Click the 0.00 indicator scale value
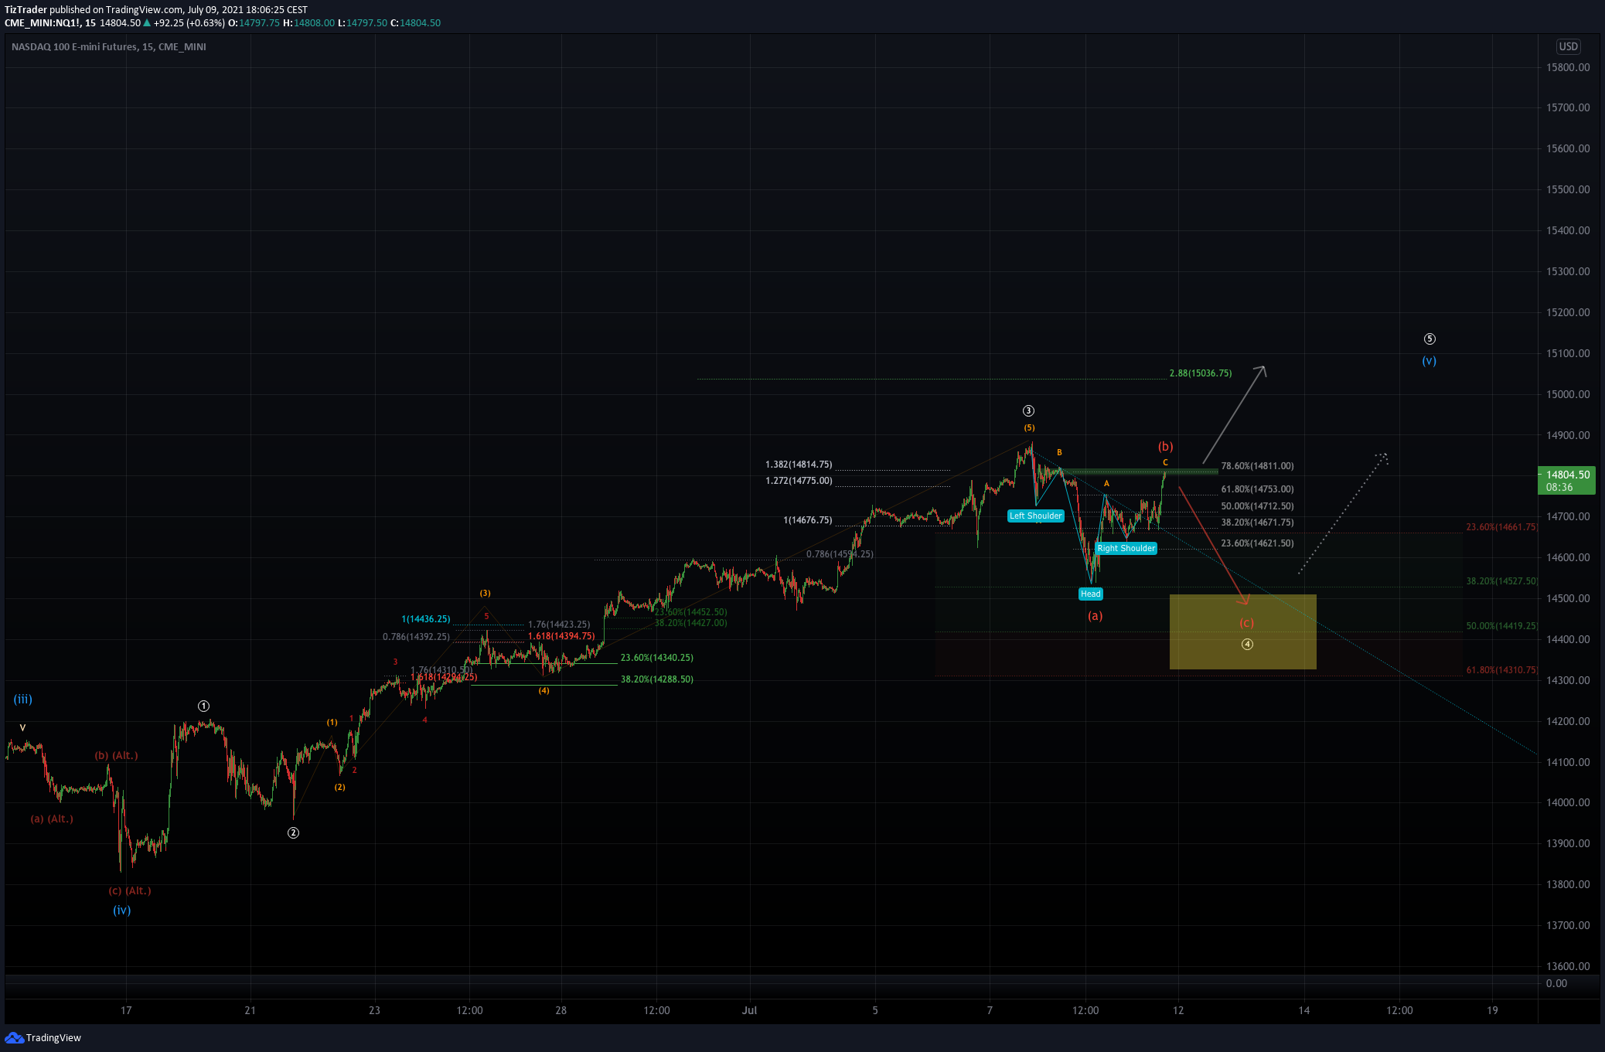Viewport: 1605px width, 1052px height. tap(1556, 983)
